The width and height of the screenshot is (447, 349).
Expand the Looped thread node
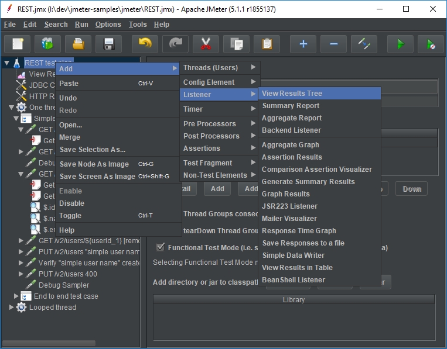click(11, 307)
